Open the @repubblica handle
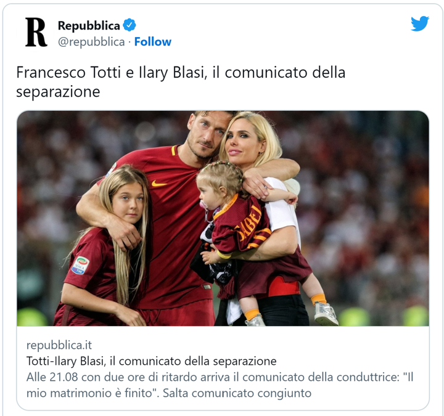This screenshot has height=416, width=444. pyautogui.click(x=91, y=42)
